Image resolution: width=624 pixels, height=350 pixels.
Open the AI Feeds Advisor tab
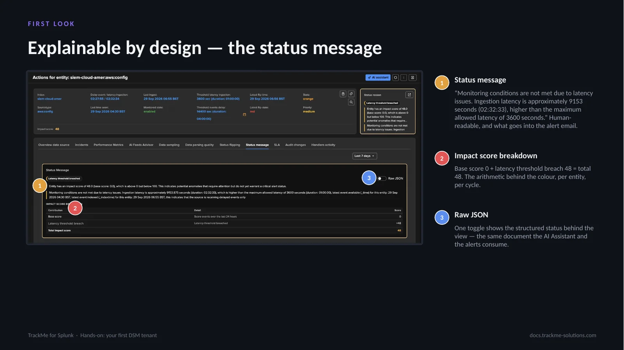click(x=141, y=145)
